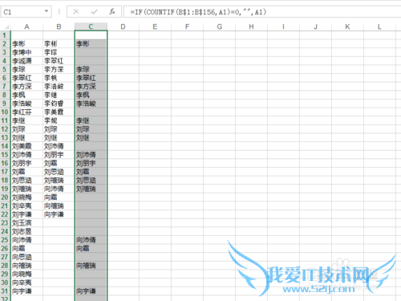Screen dimensions: 401x301
Task: Select row 20 header
Action: pos(5,197)
